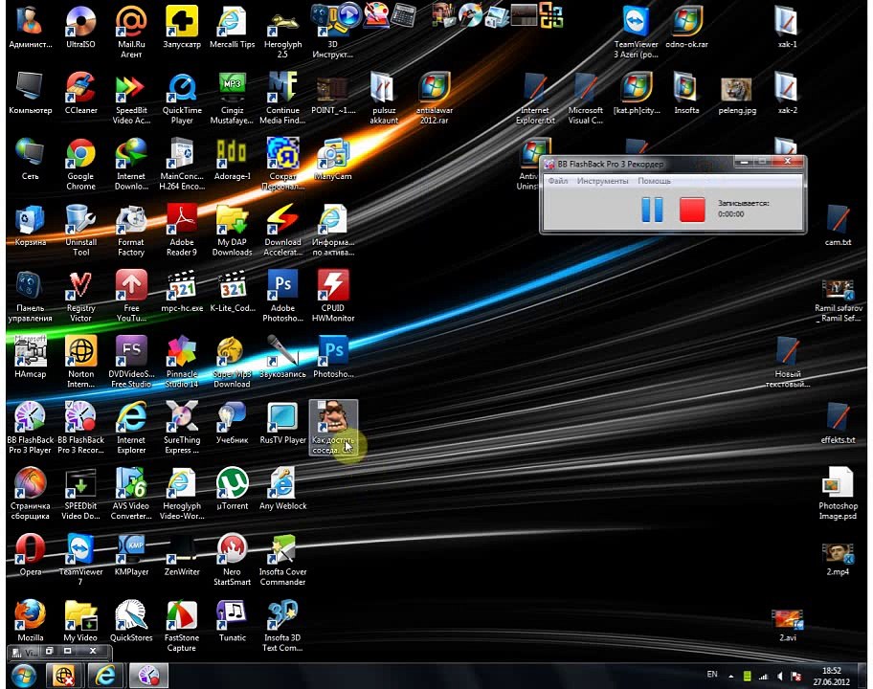Screen dimensions: 873x689
Task: Select the Opera desktop shortcut
Action: pos(30,554)
